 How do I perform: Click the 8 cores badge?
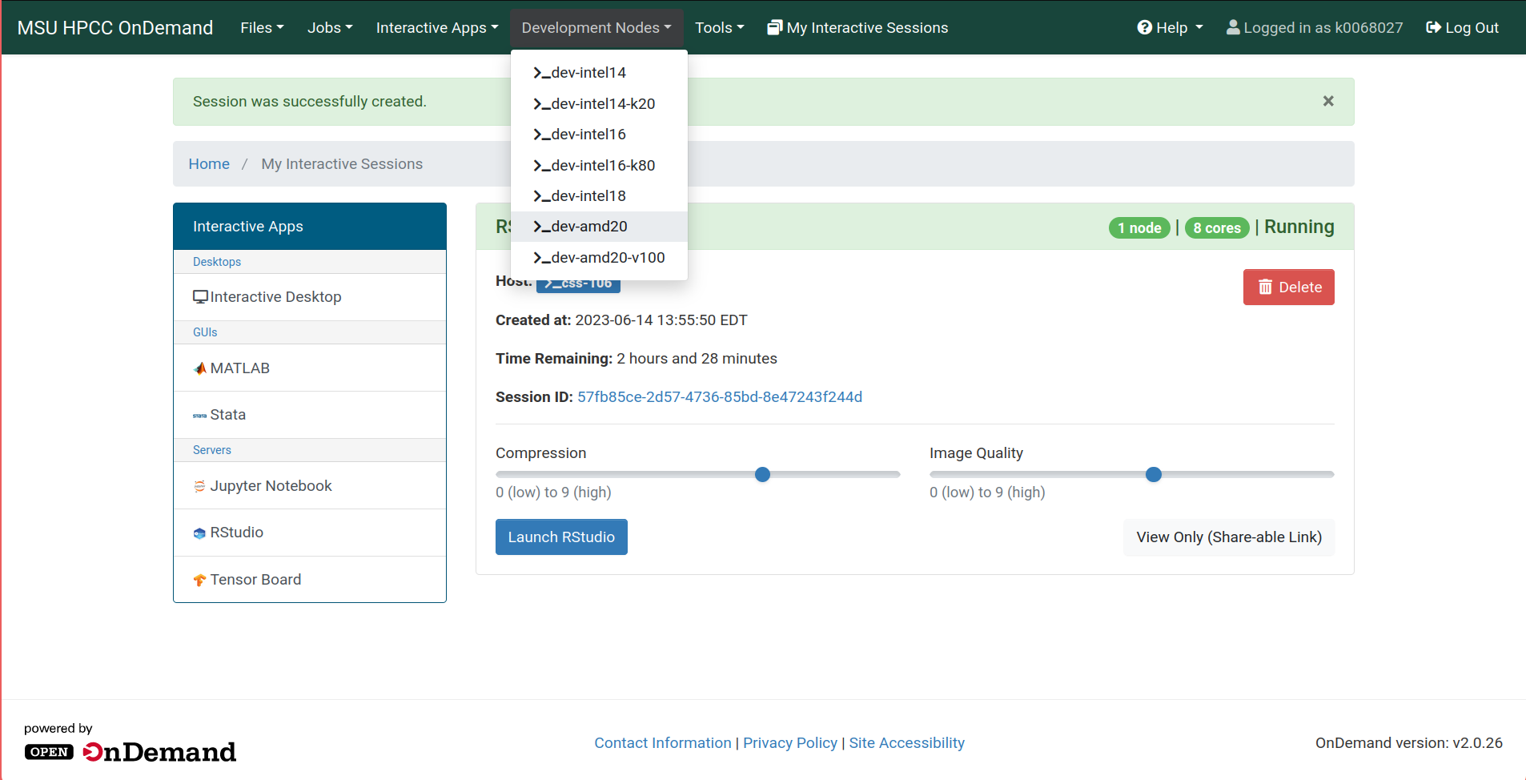1217,228
